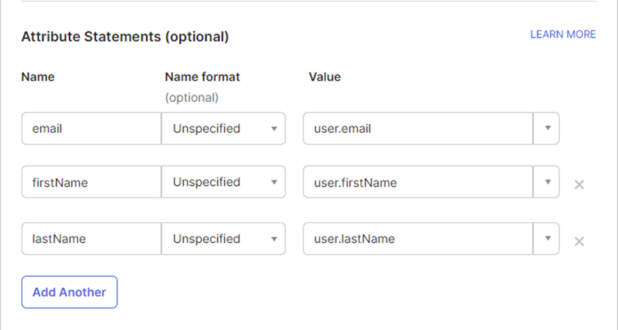Delete the lastName attribute statement row

pyautogui.click(x=579, y=241)
